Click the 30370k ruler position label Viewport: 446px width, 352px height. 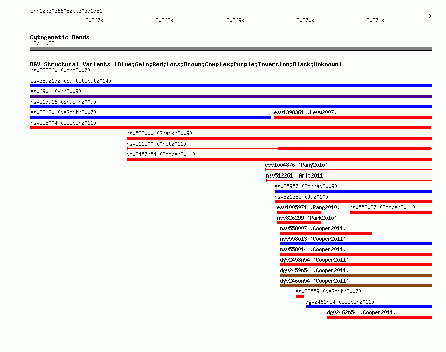305,20
